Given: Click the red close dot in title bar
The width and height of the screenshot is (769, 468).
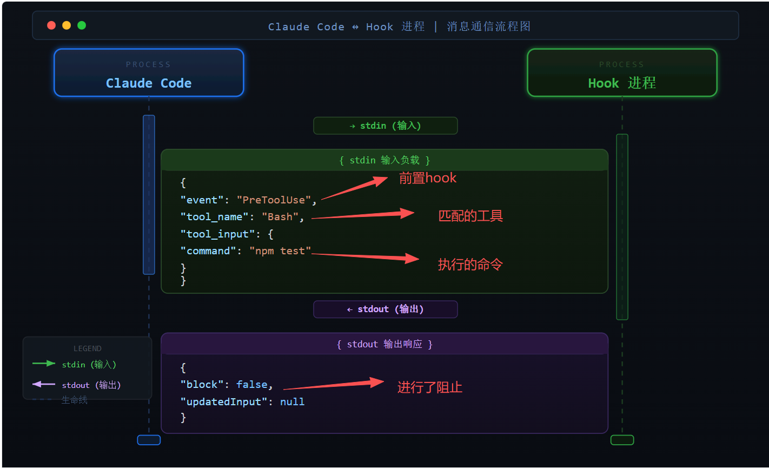Looking at the screenshot, I should (51, 25).
